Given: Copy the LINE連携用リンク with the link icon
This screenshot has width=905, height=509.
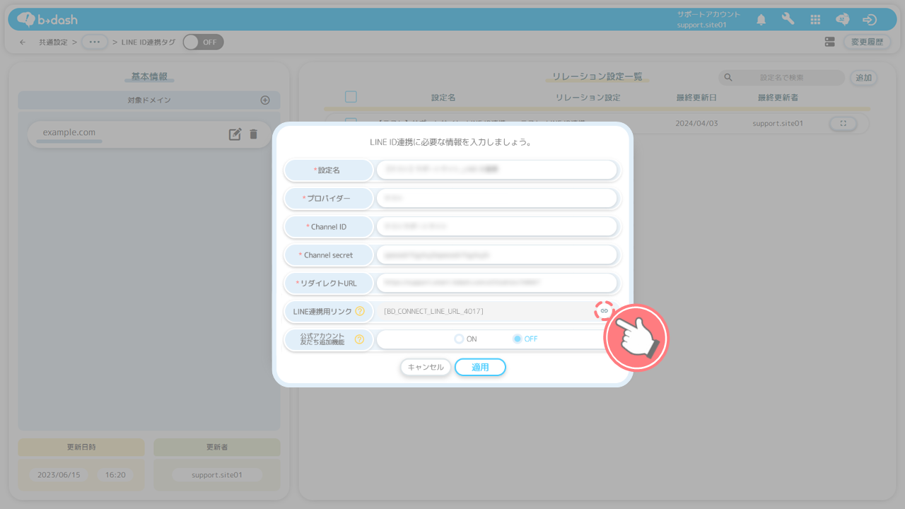Looking at the screenshot, I should [x=604, y=311].
